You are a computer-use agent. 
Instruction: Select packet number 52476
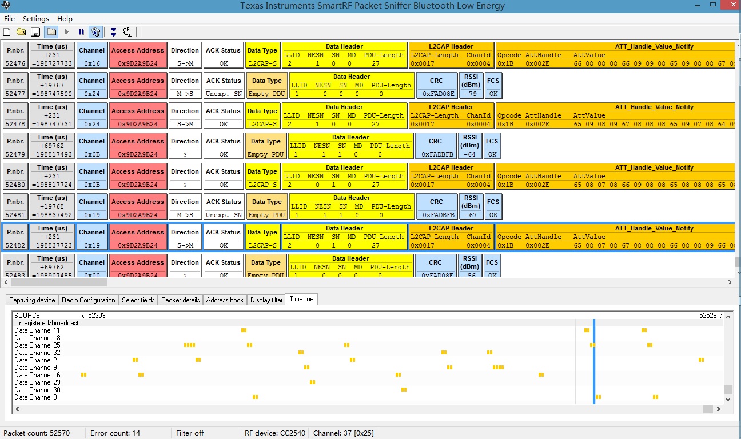(x=15, y=63)
